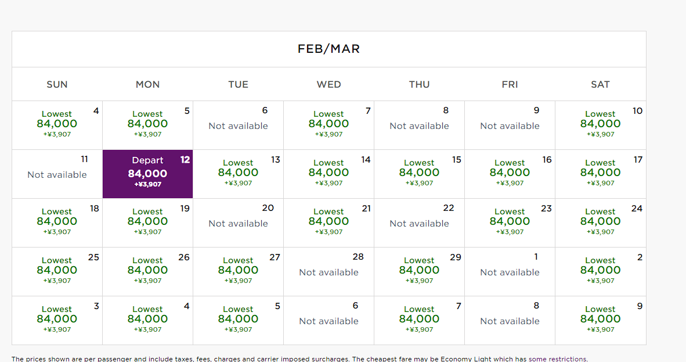Pick Wednesday Feb 21 fare
The height and width of the screenshot is (362, 686).
click(x=329, y=223)
